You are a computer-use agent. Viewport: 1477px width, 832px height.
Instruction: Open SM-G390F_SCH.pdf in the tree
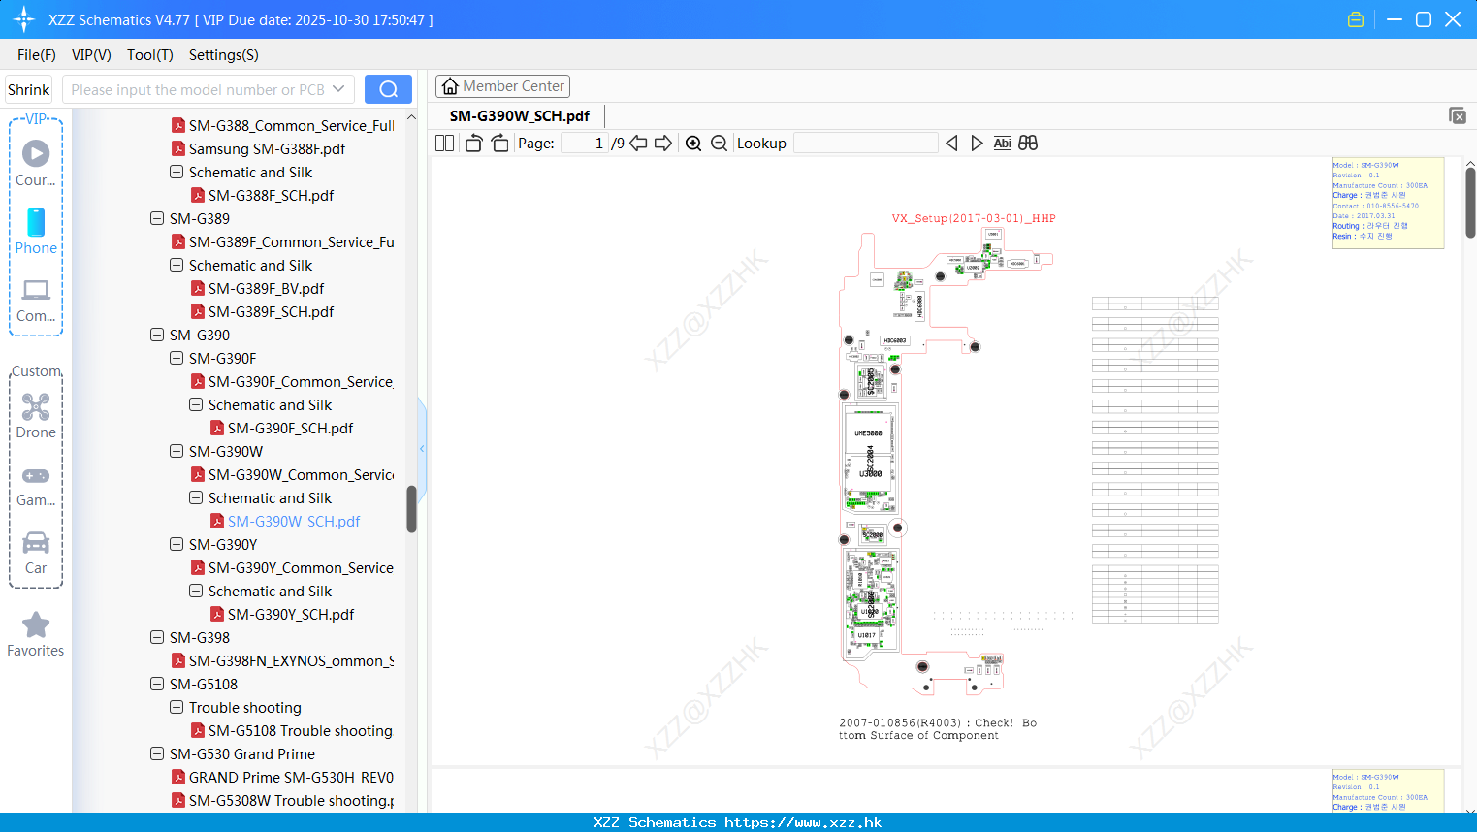click(290, 428)
